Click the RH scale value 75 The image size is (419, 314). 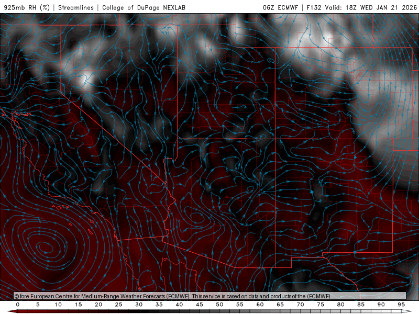321,305
